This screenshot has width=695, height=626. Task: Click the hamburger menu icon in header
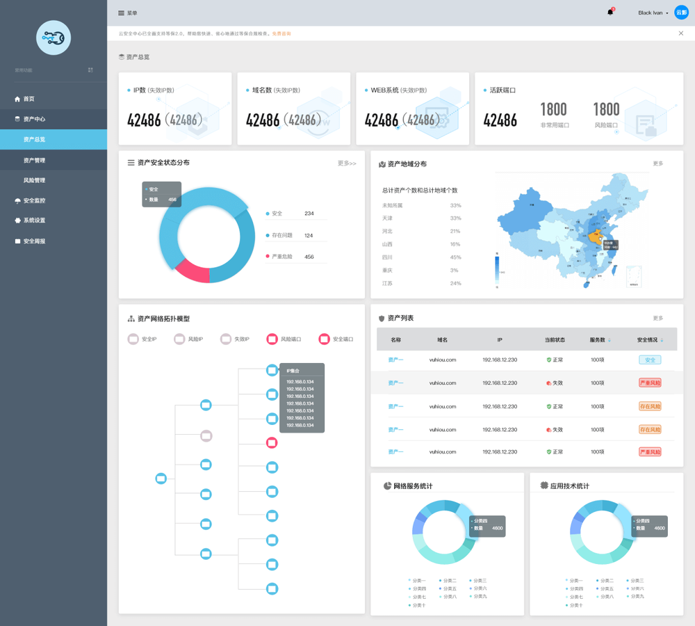pyautogui.click(x=121, y=13)
